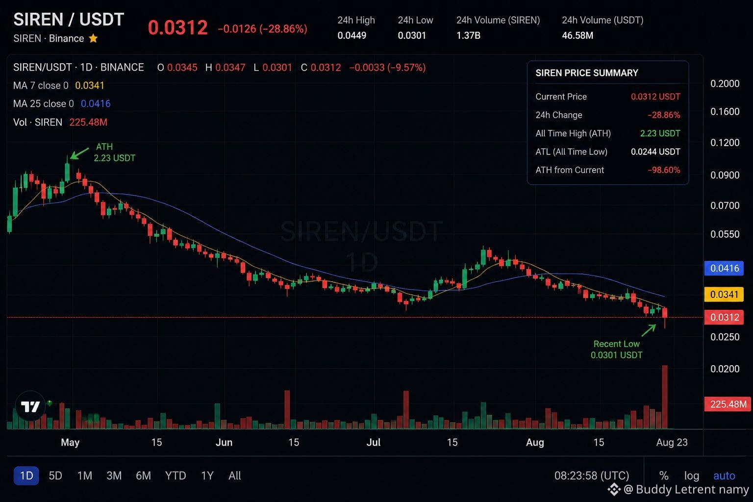Viewport: 753px width, 502px height.
Task: Click the 0.0700 price axis label
Action: 725,205
